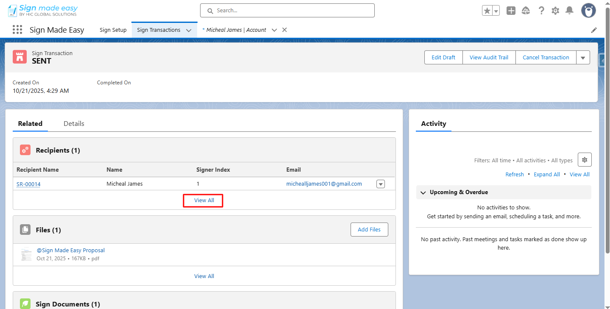The width and height of the screenshot is (610, 309).
Task: Close the Micheal James Account tab
Action: pos(284,30)
